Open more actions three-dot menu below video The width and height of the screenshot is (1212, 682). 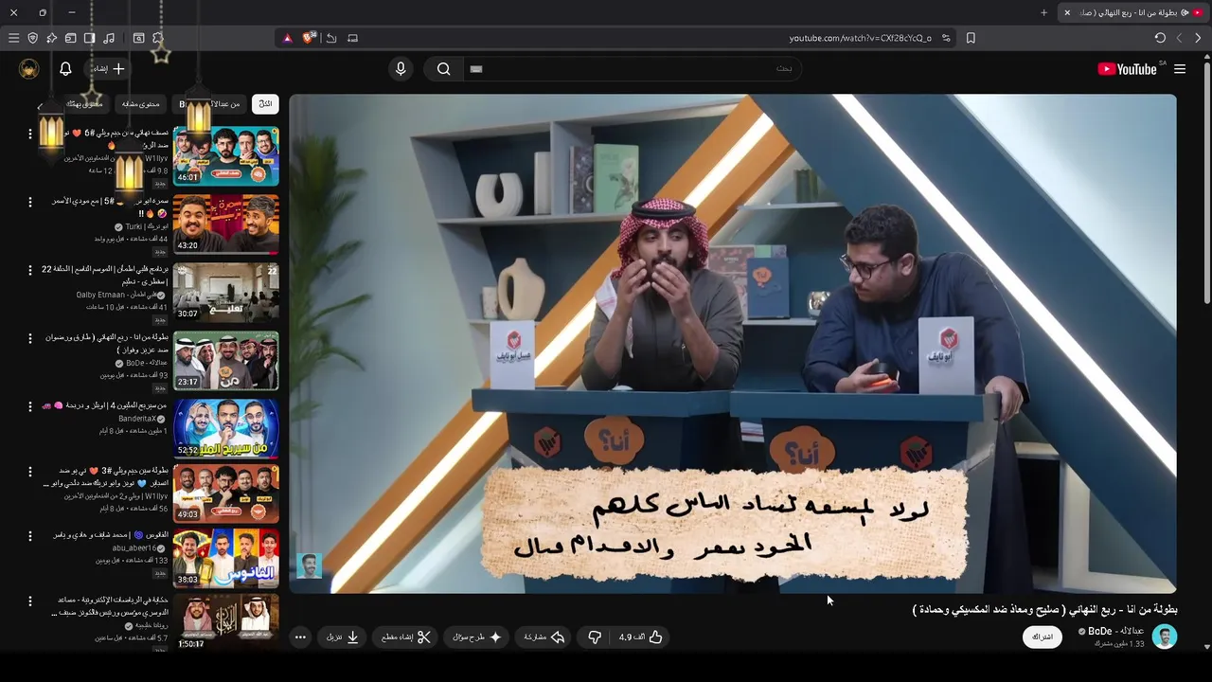click(300, 637)
